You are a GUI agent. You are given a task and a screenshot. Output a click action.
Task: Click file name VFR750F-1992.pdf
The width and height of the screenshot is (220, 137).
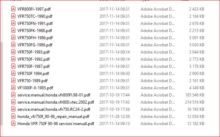(x=34, y=59)
